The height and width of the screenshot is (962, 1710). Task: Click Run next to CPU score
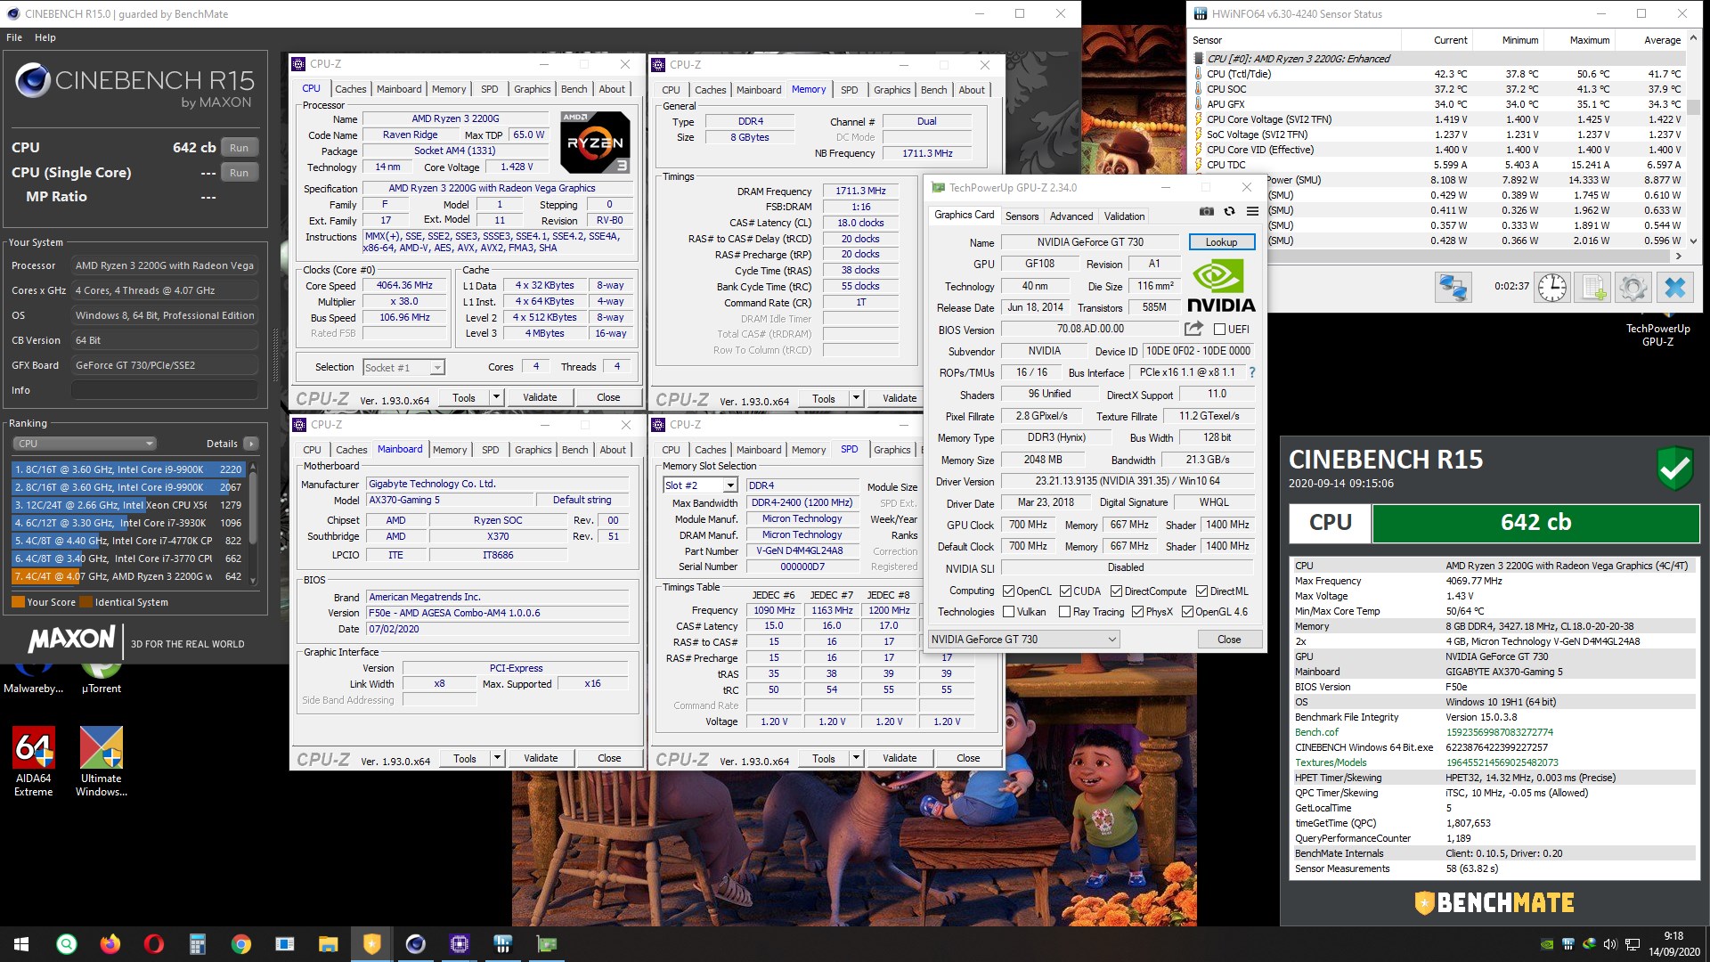(x=239, y=148)
